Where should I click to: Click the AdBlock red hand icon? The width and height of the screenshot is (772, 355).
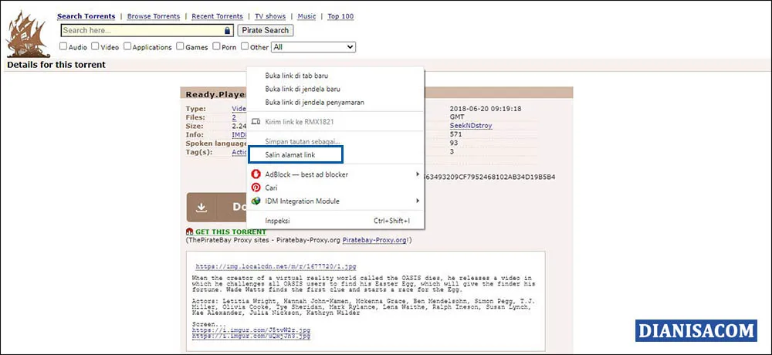(x=256, y=174)
